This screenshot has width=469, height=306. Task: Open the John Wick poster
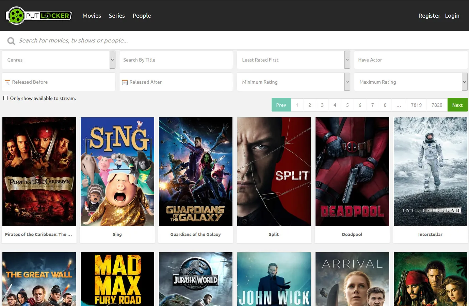tap(274, 279)
